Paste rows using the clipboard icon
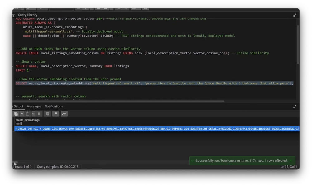The image size is (312, 186). click(x=28, y=113)
